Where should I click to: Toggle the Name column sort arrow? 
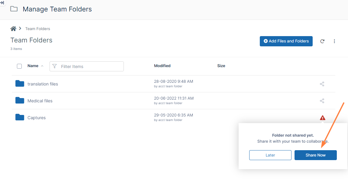coord(42,66)
